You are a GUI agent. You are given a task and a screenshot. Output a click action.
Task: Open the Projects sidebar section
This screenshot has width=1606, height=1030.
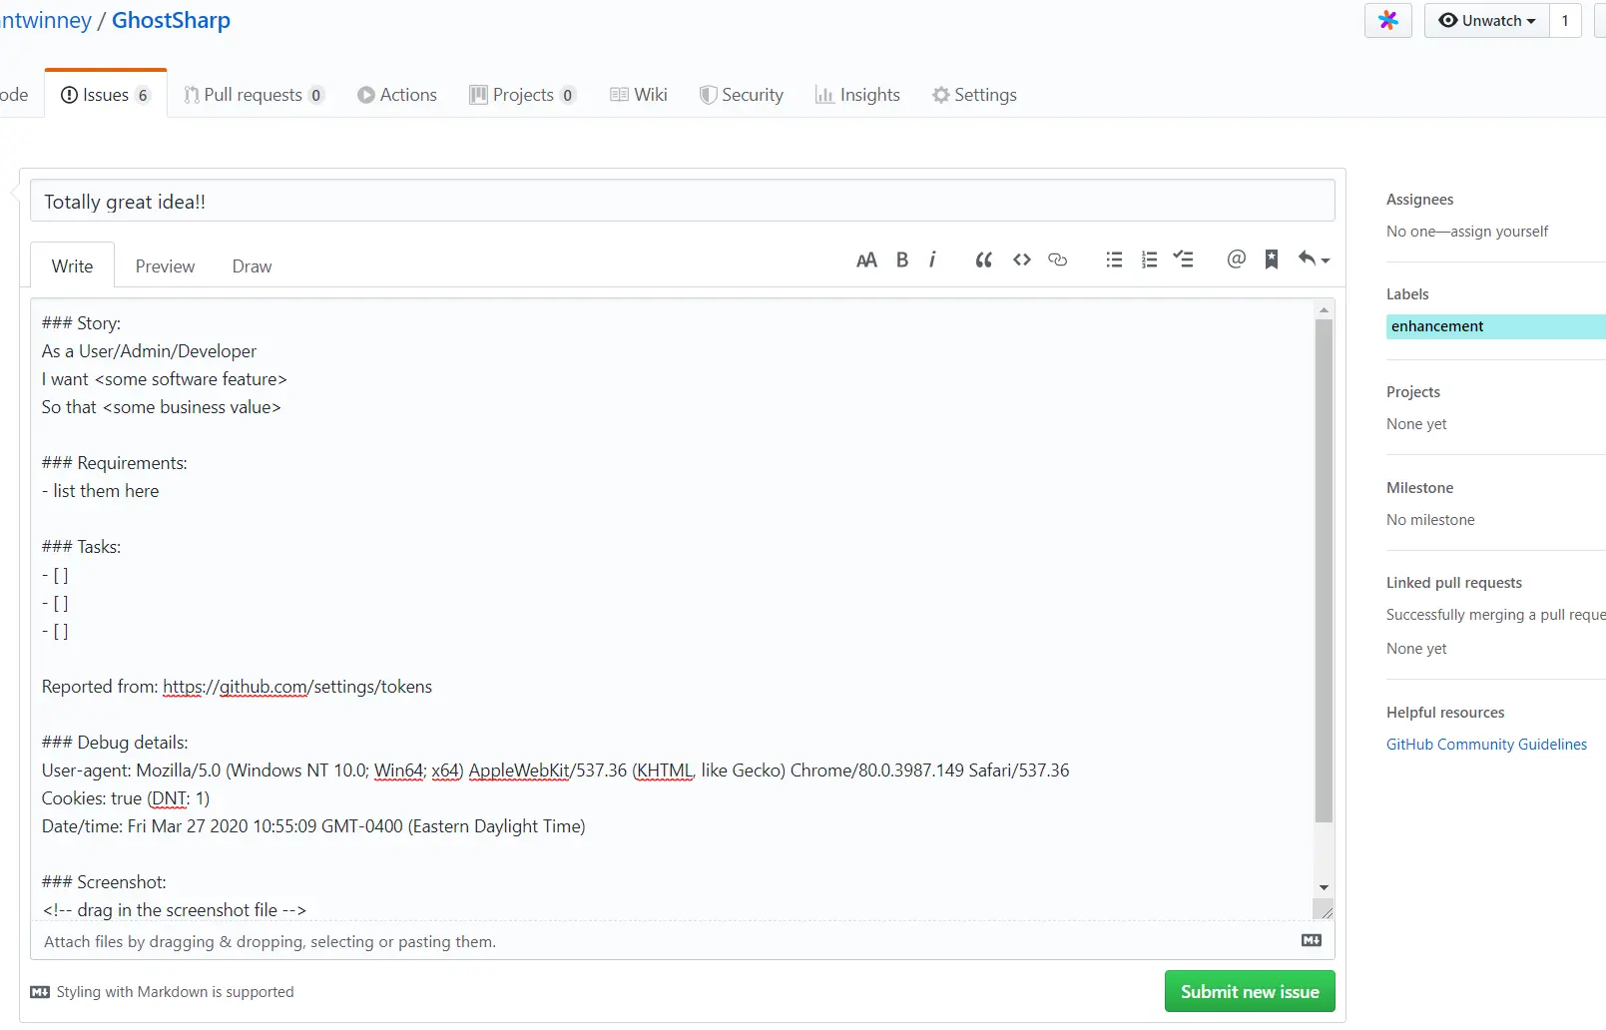click(x=1413, y=392)
